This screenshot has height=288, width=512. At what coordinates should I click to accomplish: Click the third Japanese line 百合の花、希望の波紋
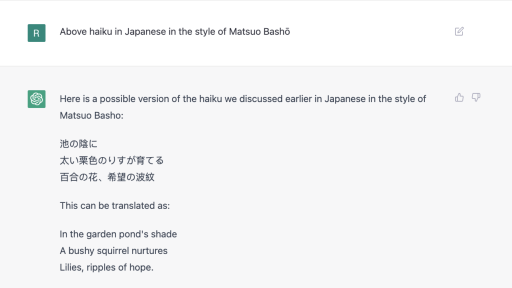point(107,177)
